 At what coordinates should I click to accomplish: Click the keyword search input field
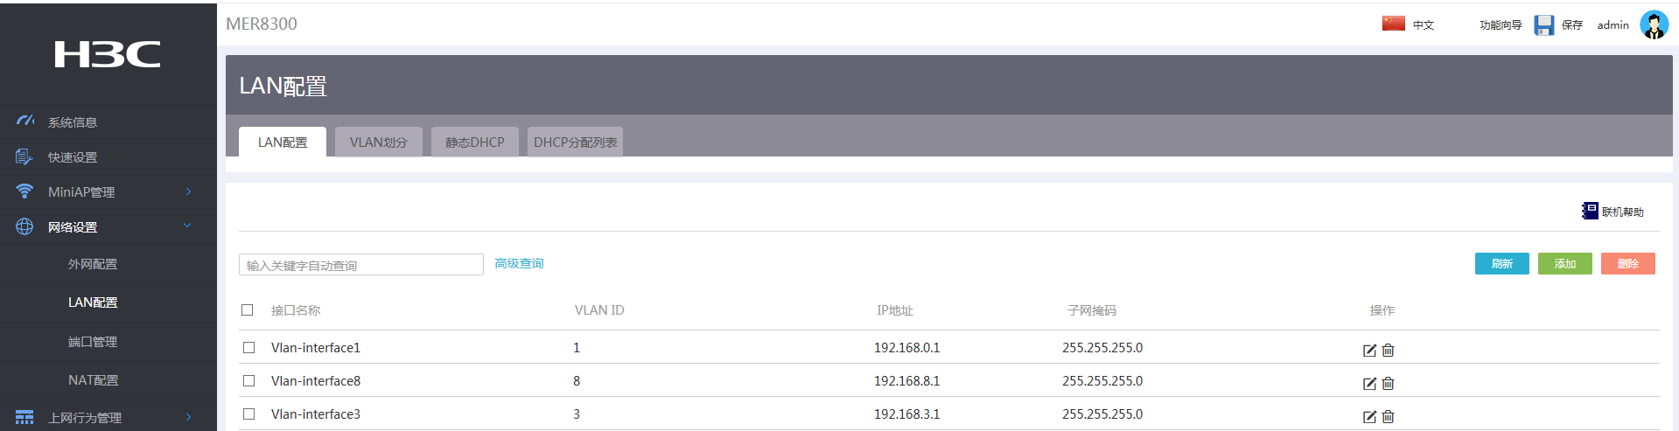(x=360, y=265)
